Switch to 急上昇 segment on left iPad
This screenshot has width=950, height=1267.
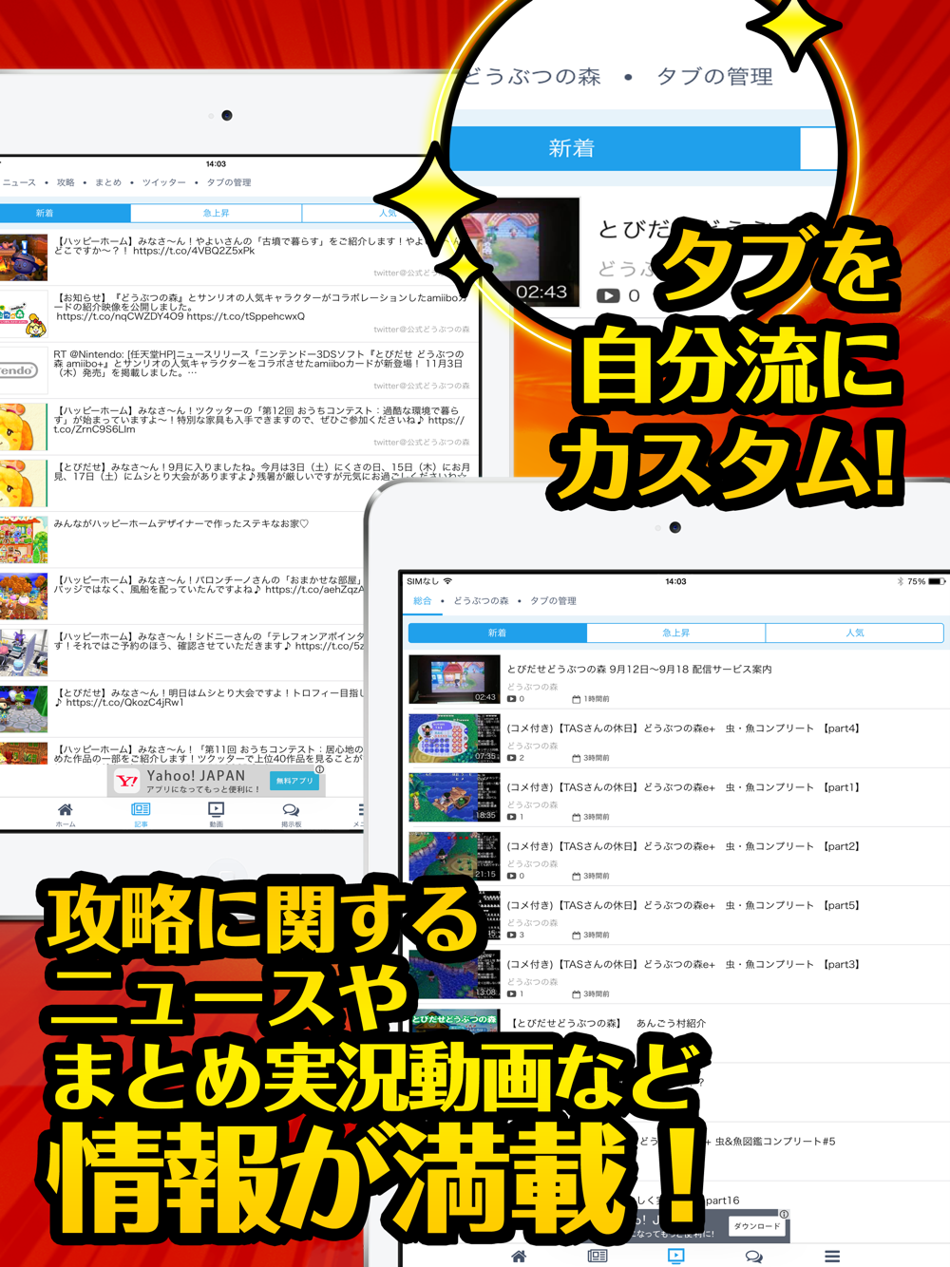point(216,214)
